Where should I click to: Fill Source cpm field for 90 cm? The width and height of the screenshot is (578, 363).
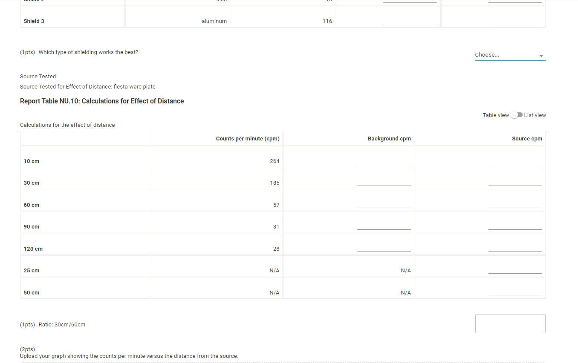(x=515, y=226)
